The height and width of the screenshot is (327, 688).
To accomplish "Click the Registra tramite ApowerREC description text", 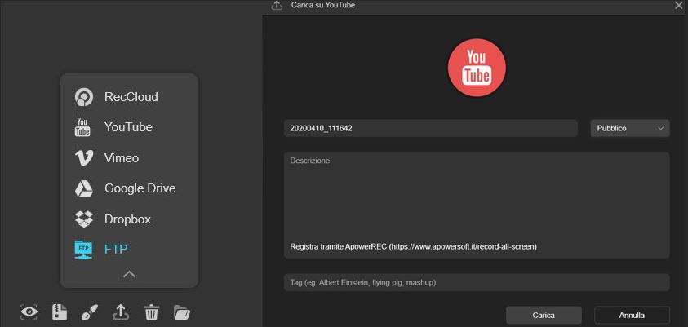I will [x=413, y=247].
